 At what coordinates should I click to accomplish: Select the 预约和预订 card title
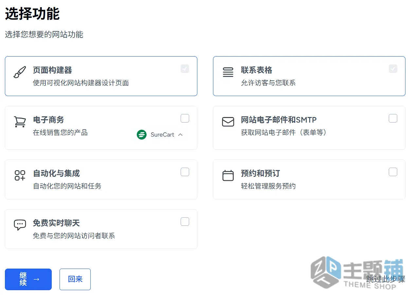click(260, 174)
